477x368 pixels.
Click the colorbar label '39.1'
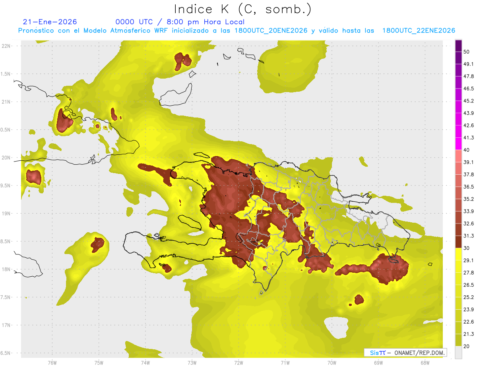(468, 162)
